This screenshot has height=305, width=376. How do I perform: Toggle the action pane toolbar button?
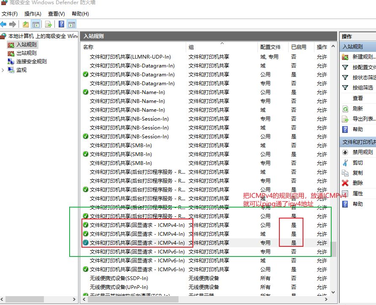[71, 24]
